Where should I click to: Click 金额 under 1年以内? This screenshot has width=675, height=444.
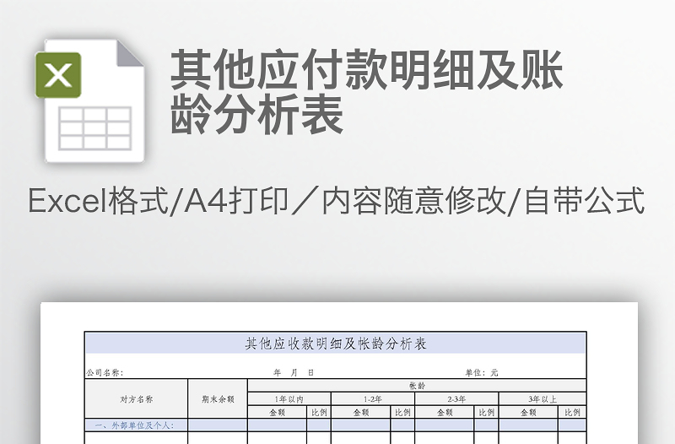[x=278, y=413]
